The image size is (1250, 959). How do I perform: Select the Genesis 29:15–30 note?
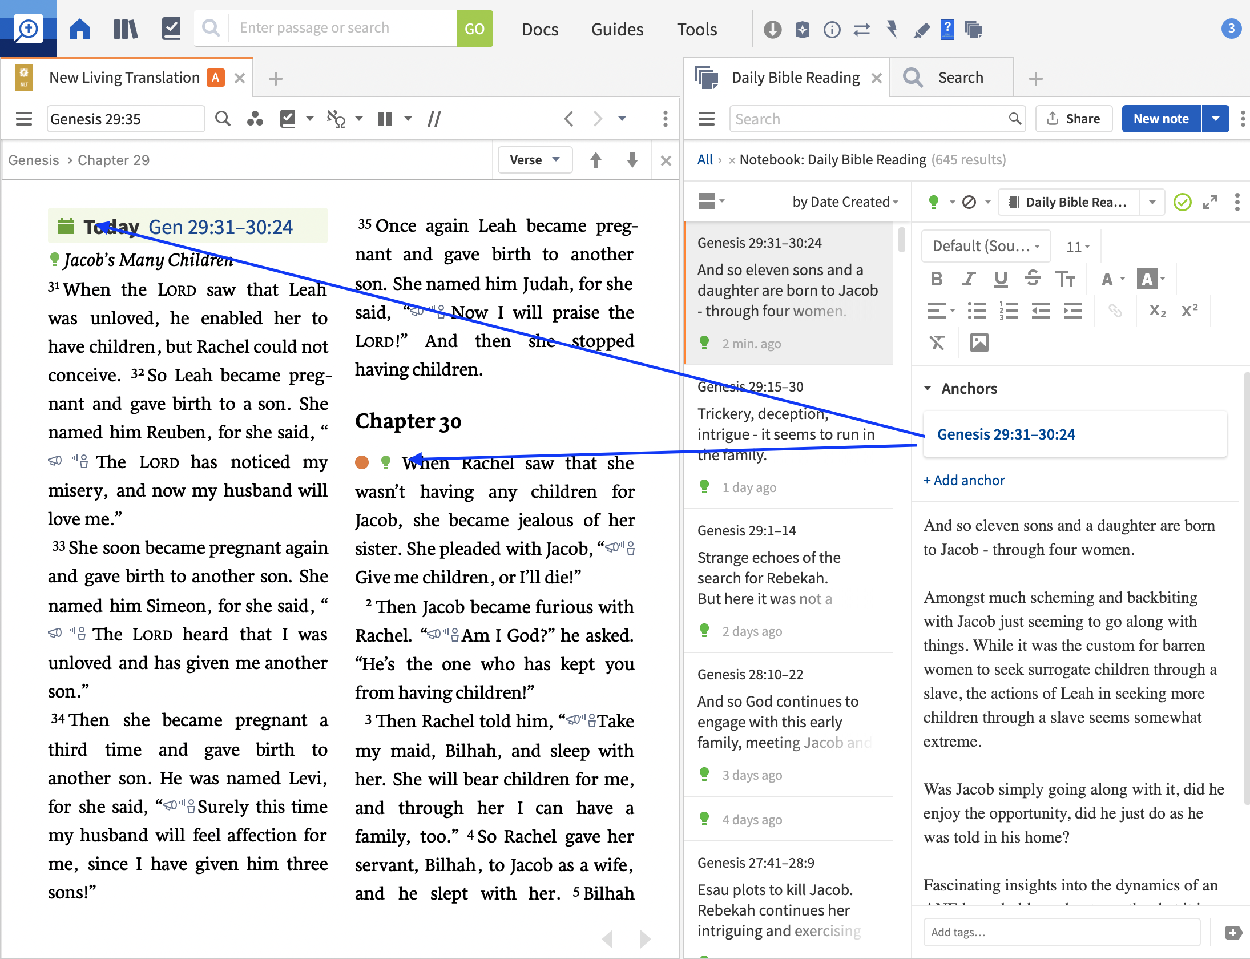[x=788, y=437]
